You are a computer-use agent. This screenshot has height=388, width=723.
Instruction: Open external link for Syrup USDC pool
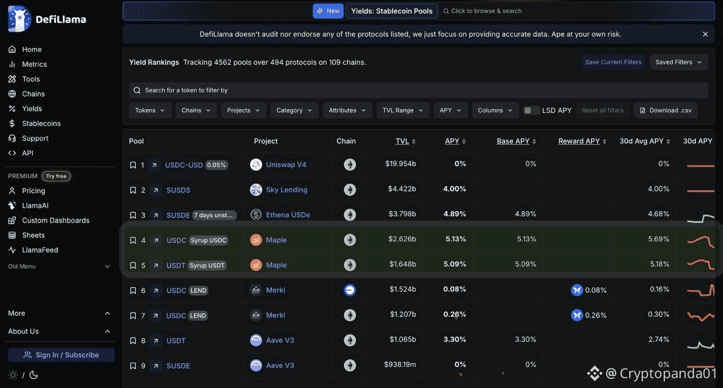click(156, 241)
